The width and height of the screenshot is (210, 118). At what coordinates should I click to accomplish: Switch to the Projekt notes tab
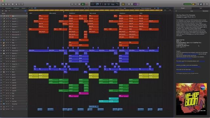click(x=183, y=8)
